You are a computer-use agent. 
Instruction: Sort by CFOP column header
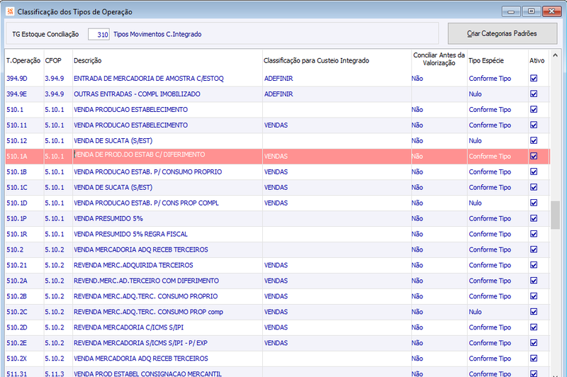tap(53, 60)
